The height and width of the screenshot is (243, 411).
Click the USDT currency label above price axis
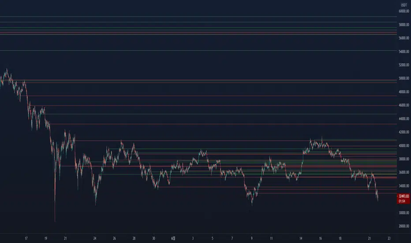point(404,5)
